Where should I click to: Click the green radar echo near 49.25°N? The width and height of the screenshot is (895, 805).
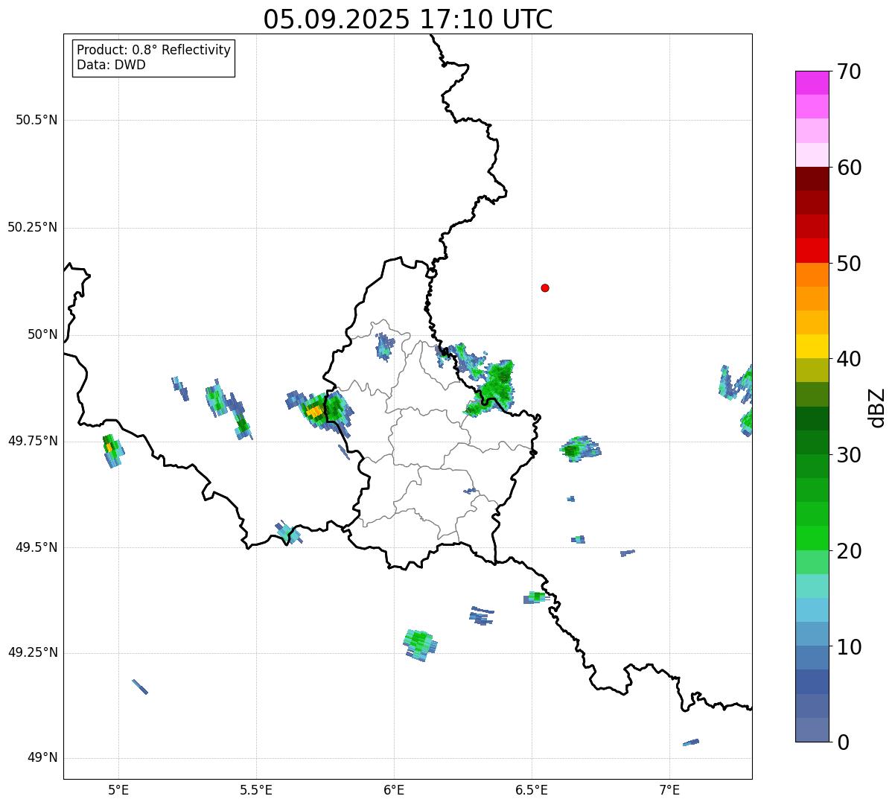pos(420,642)
